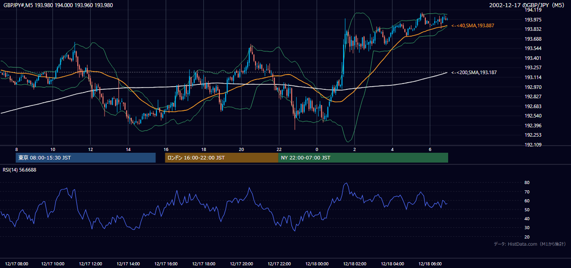Select the NY 22:00-07:00 JST session bar
Screen dimensions: 571x268
point(363,158)
